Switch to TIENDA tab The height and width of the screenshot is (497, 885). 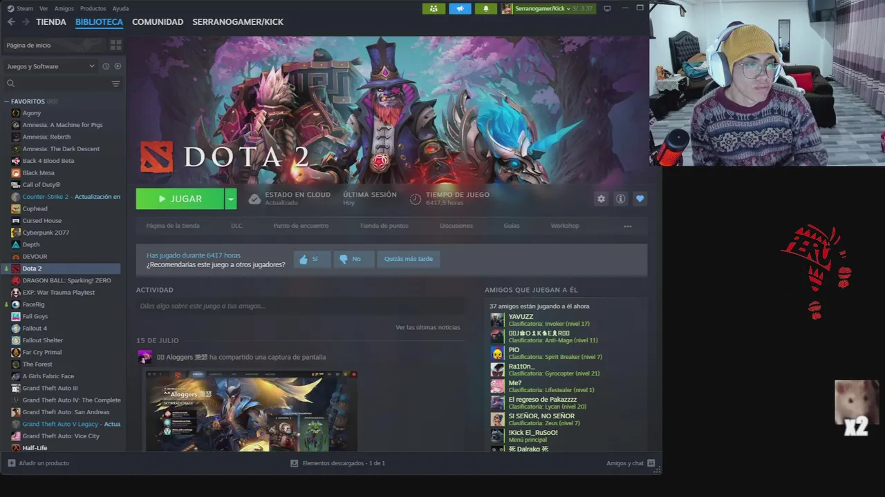click(51, 22)
